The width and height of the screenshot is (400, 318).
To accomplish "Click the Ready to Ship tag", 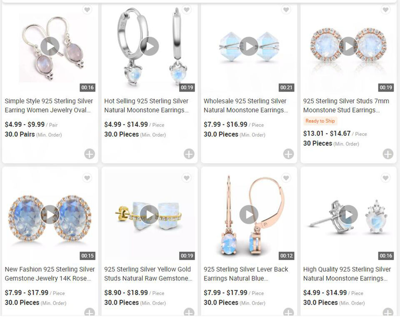I will [320, 121].
